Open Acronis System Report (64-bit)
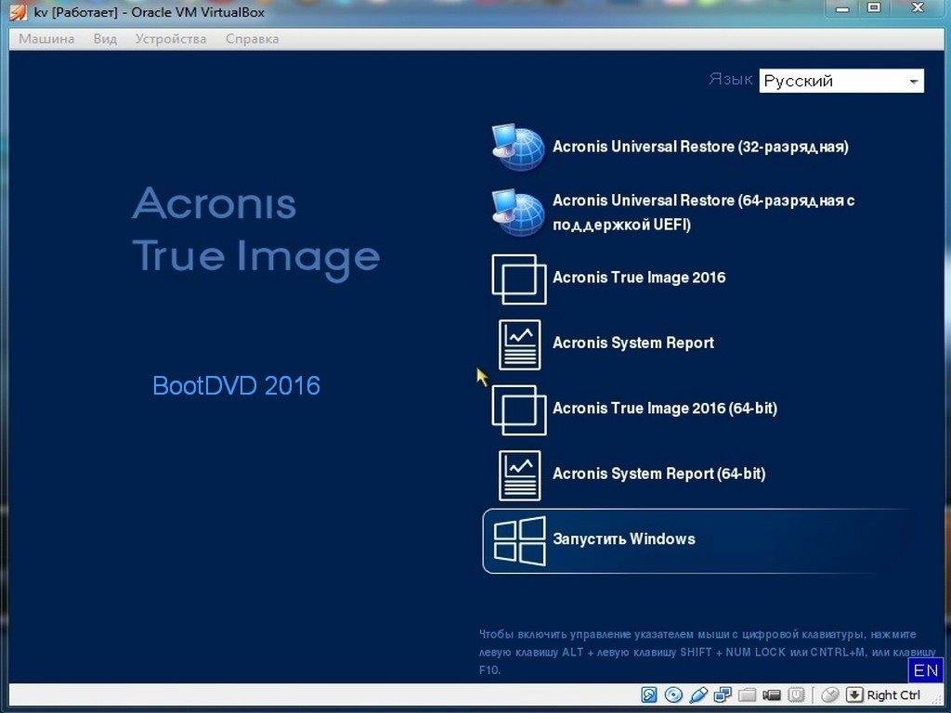 (658, 474)
